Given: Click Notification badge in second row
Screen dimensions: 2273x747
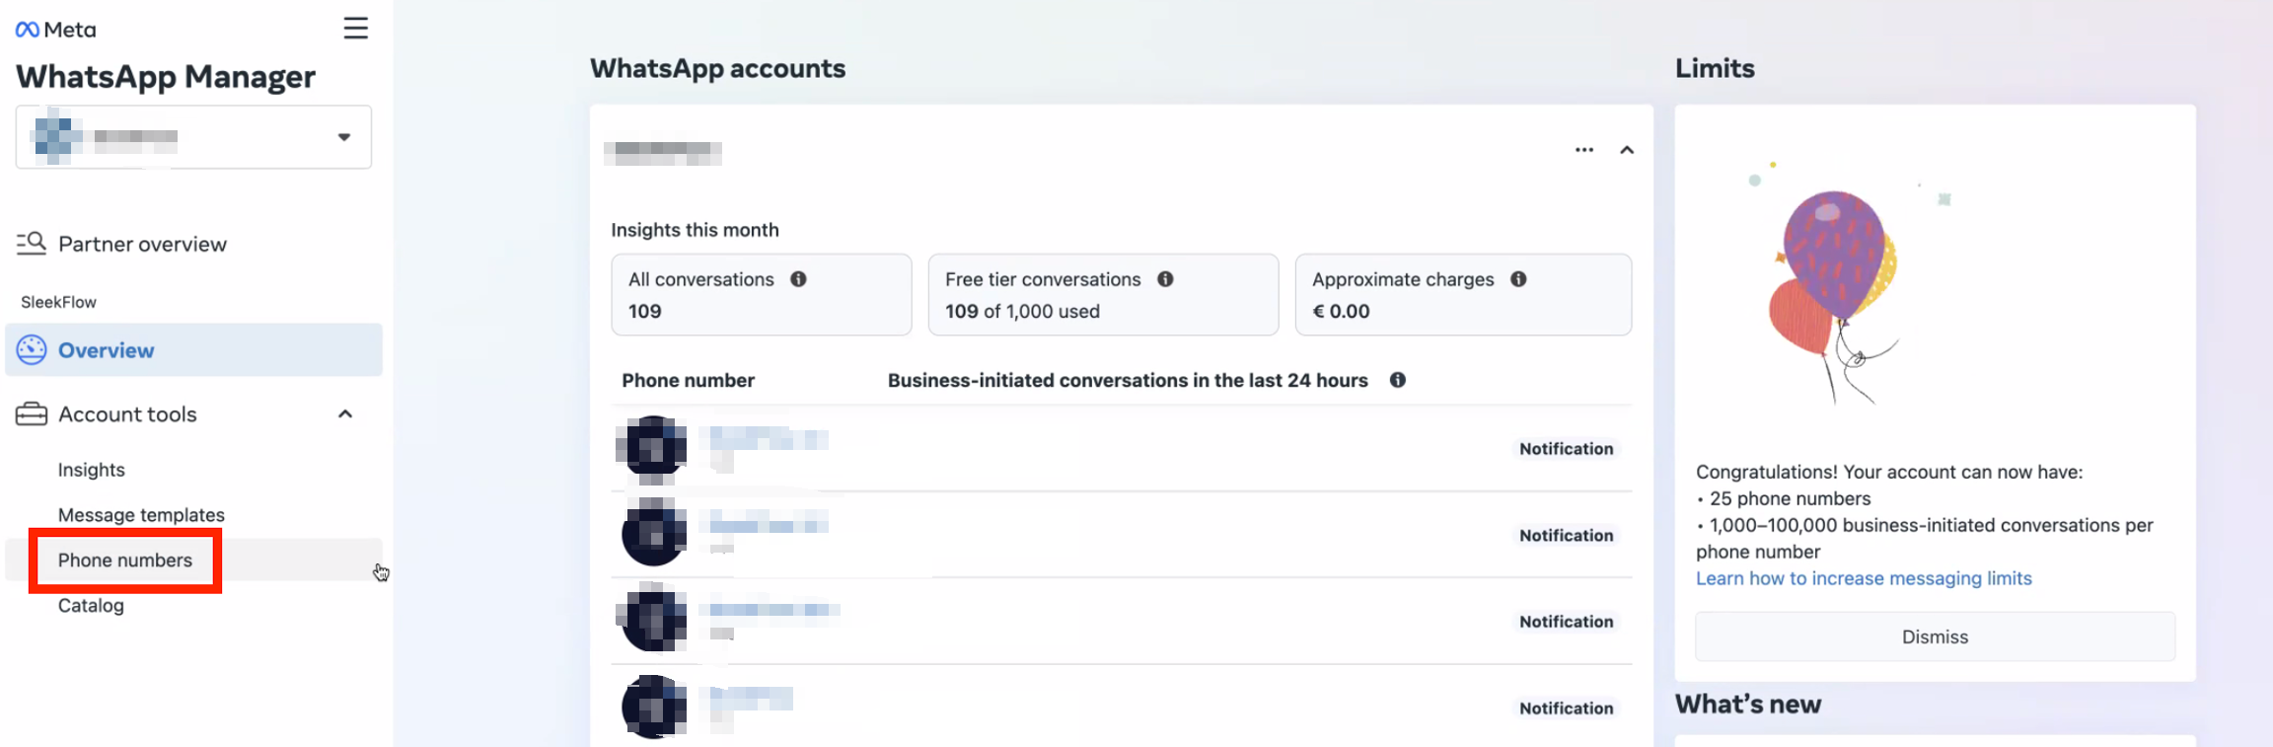Looking at the screenshot, I should coord(1567,535).
